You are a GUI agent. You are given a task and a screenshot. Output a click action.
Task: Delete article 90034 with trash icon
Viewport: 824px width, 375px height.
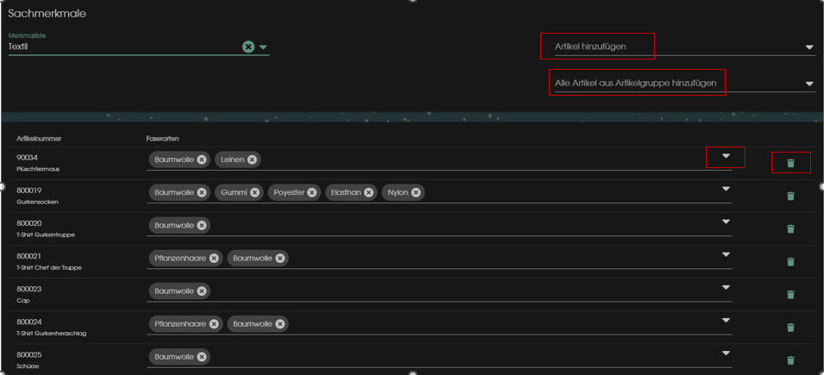tap(790, 163)
